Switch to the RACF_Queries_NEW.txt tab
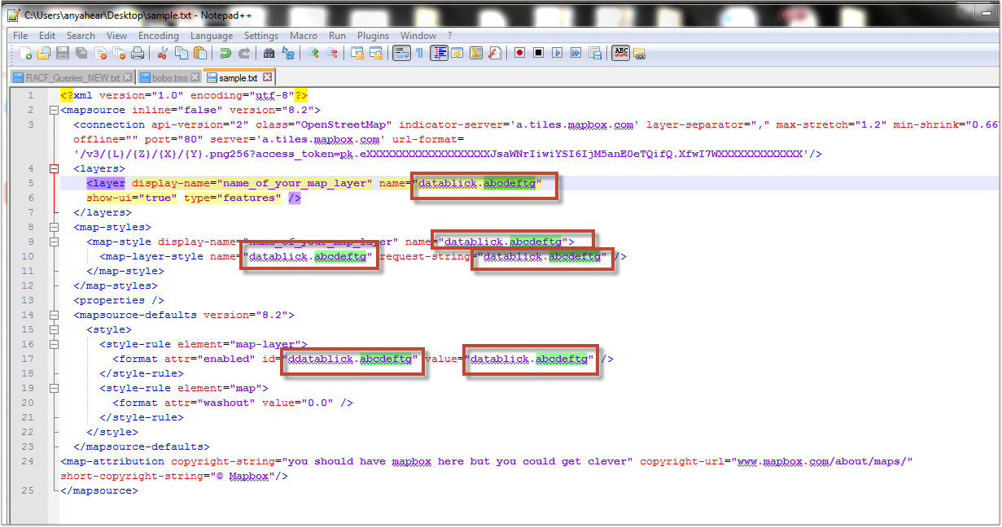This screenshot has height=527, width=1002. [x=72, y=78]
